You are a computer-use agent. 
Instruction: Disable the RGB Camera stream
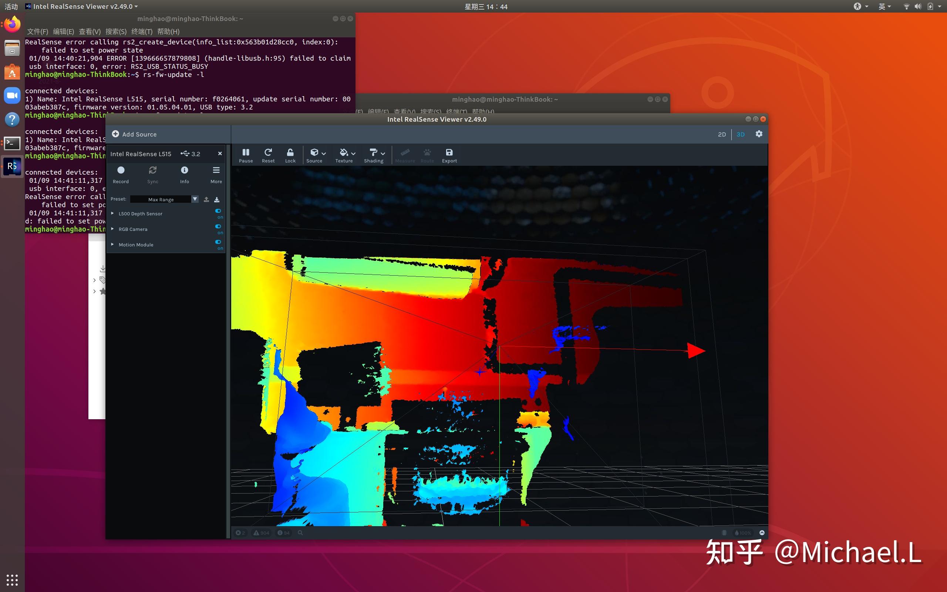tap(219, 226)
